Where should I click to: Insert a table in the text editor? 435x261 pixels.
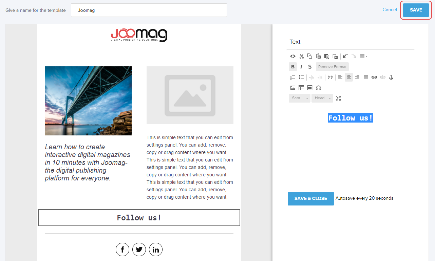tap(301, 88)
